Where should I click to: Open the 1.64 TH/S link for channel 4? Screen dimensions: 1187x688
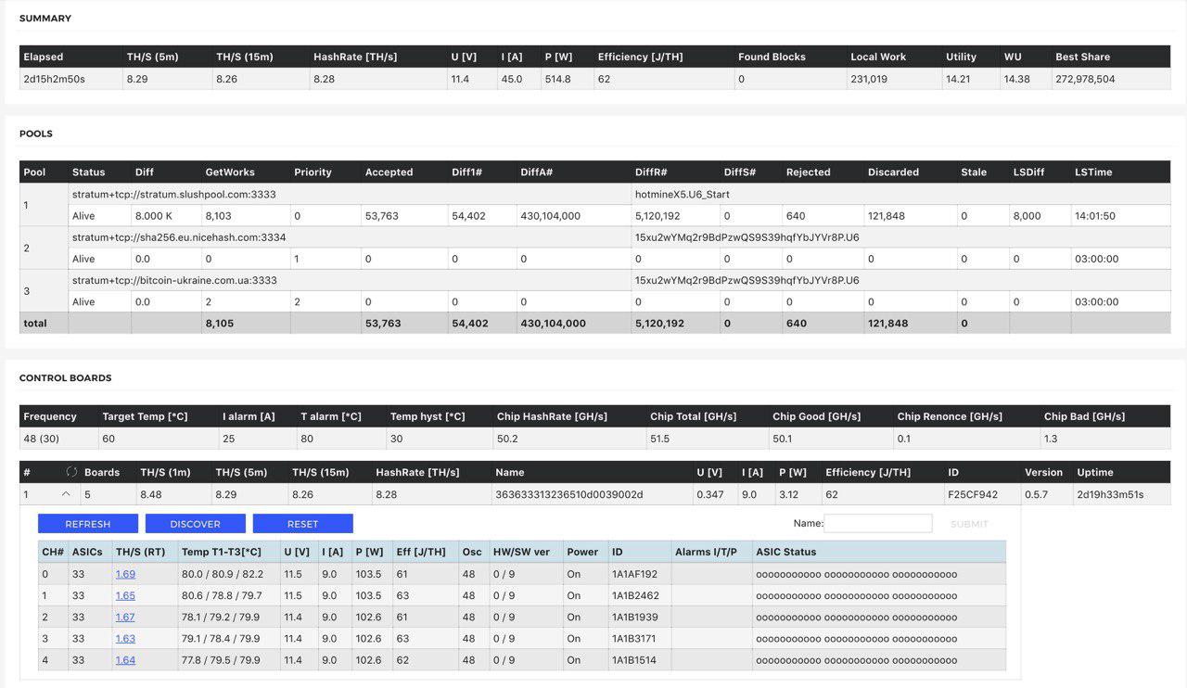click(125, 660)
